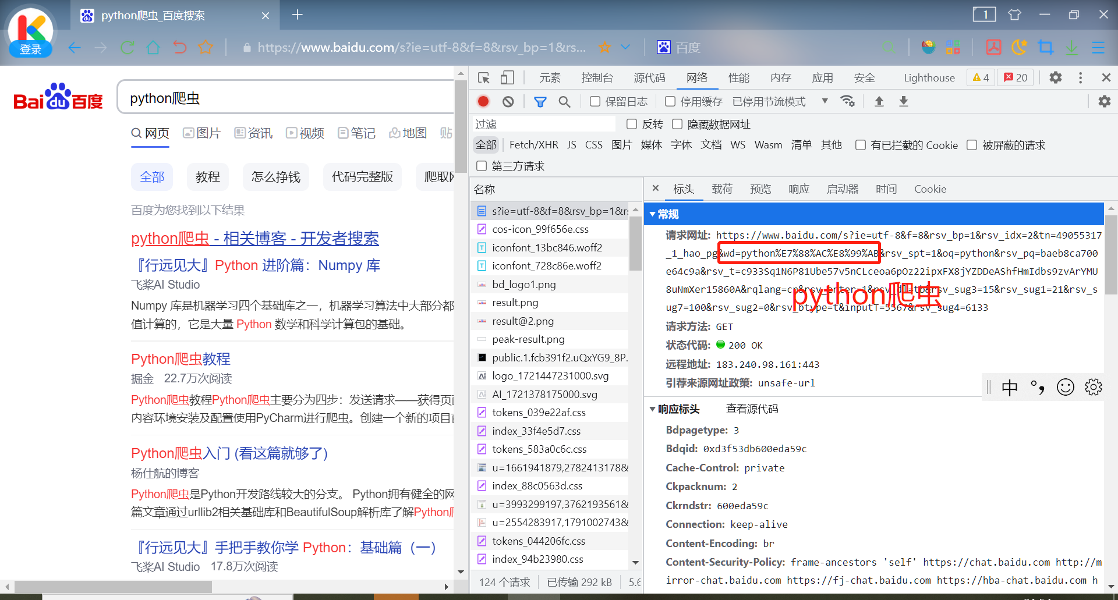Open network search magnifier icon
1118x600 pixels.
pos(564,102)
